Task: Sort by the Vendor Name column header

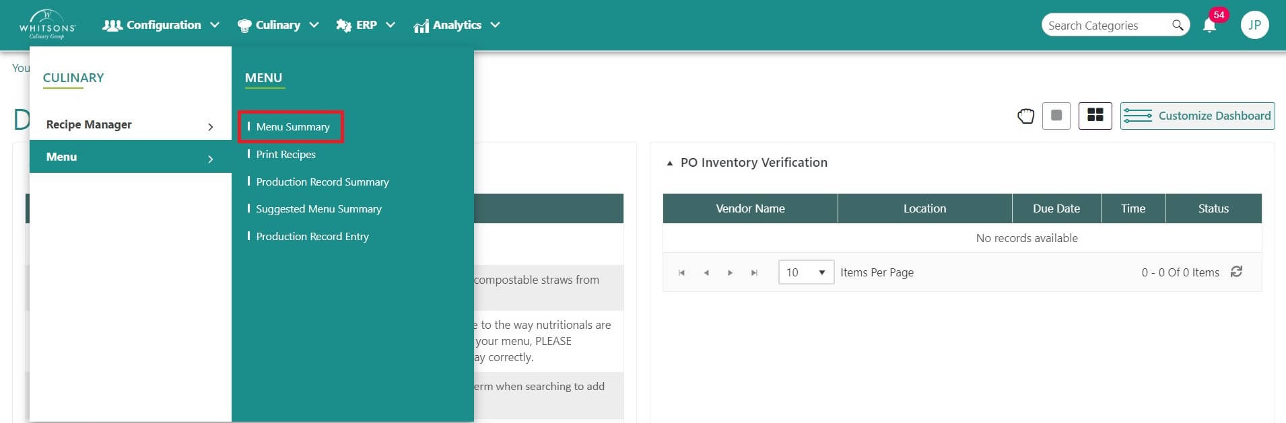Action: point(750,208)
